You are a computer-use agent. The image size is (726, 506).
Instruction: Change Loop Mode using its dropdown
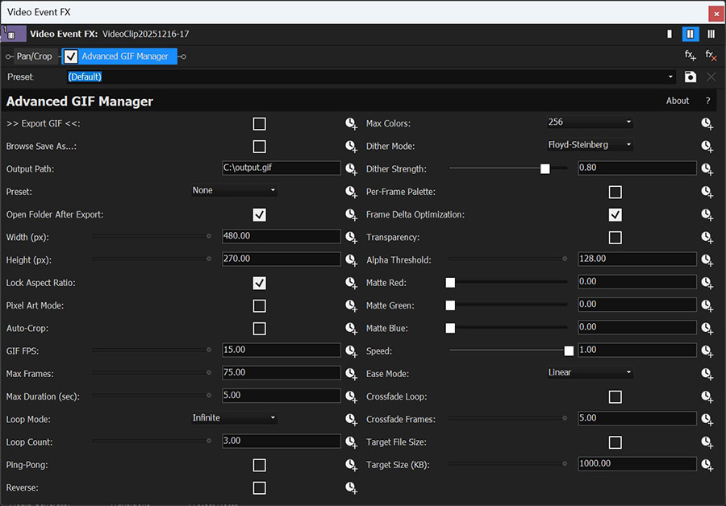pyautogui.click(x=234, y=418)
